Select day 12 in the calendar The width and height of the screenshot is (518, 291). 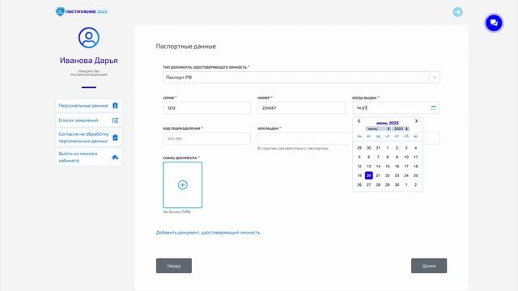(x=359, y=167)
